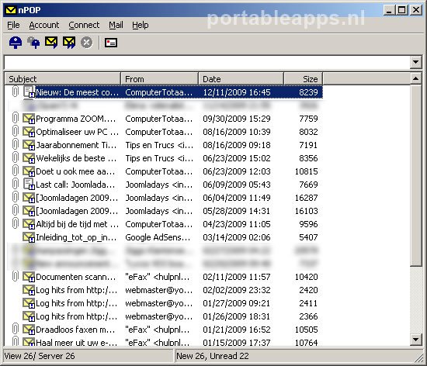Select Joomladagen message dated 06/04/2009 11:49
This screenshot has width=427, height=366.
[163, 198]
